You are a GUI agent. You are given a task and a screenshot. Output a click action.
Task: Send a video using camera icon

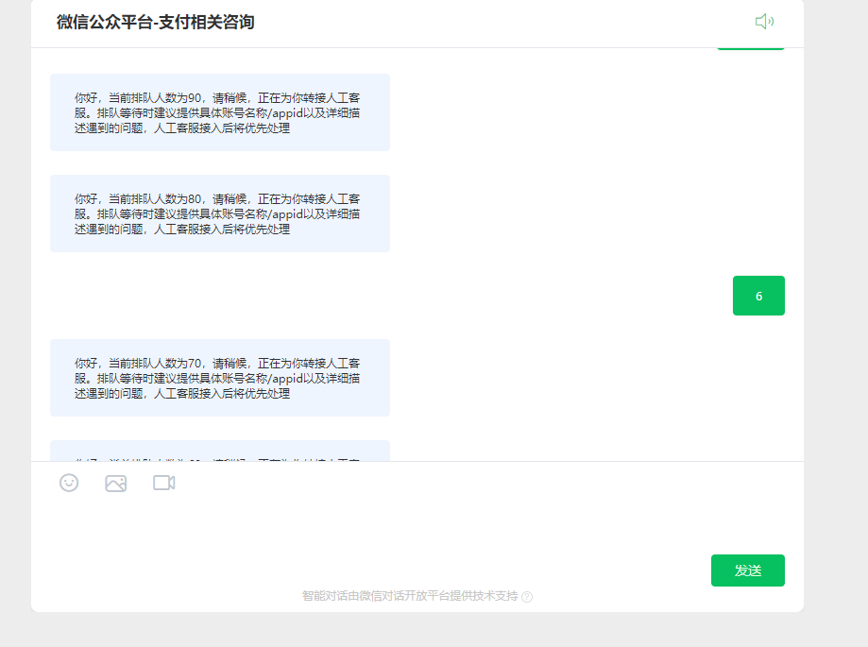click(163, 483)
